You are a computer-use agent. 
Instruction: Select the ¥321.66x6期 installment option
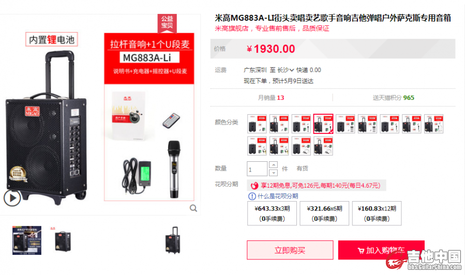pyautogui.click(x=324, y=213)
